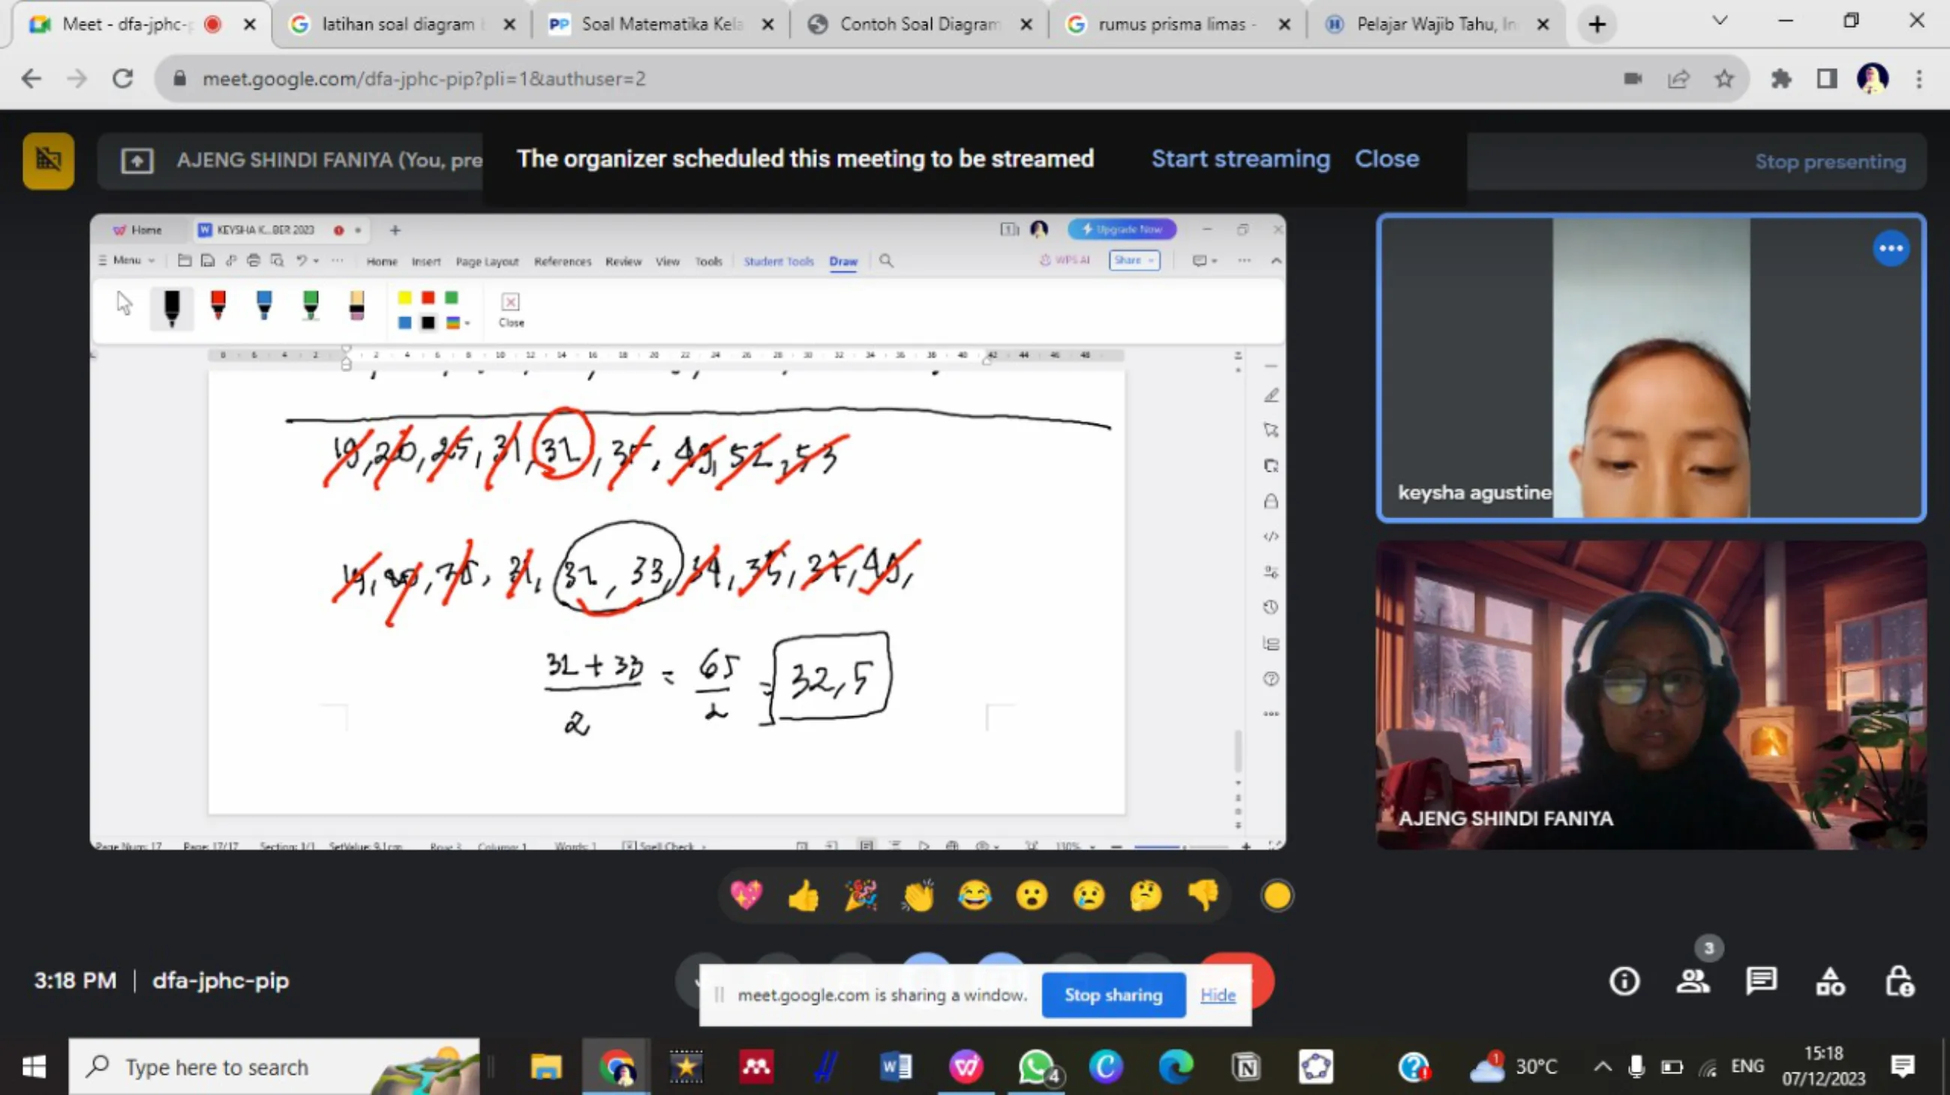This screenshot has height=1095, width=1950.
Task: Open meeting details info icon
Action: click(x=1624, y=982)
